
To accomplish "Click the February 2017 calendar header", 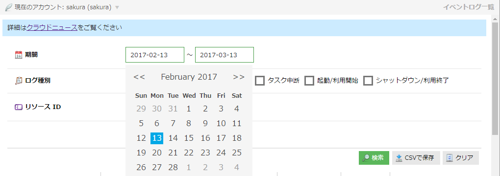I will coord(189,77).
